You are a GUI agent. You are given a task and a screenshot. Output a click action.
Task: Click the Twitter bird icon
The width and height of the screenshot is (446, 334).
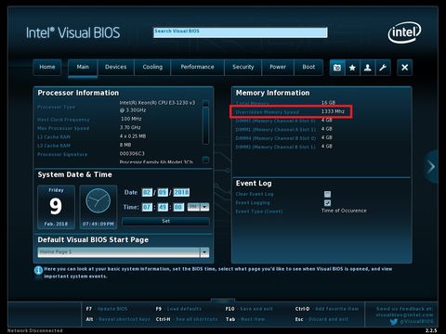click(x=394, y=322)
